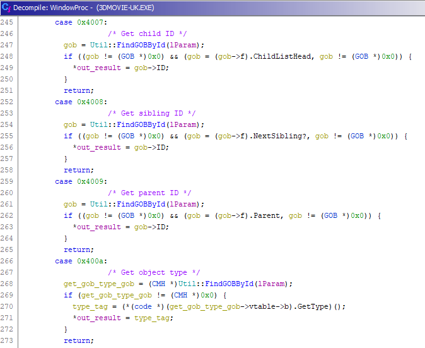The image size is (425, 348).
Task: Click lParam argument on line 261
Action: tap(183, 204)
